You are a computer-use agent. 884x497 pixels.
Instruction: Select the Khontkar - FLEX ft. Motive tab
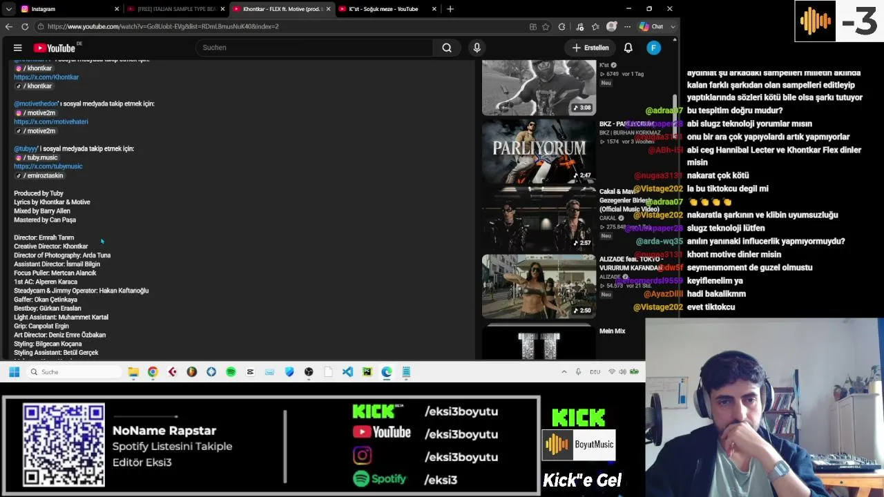tap(281, 9)
